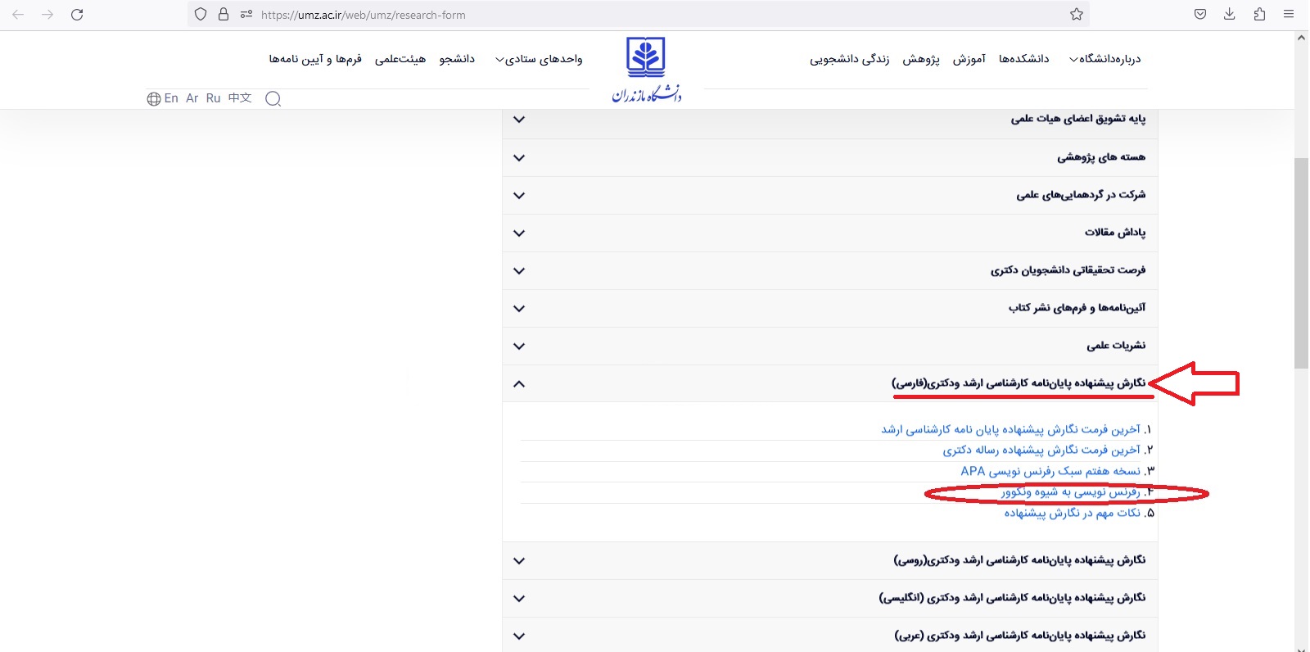The width and height of the screenshot is (1310, 652).
Task: Switch site language to En
Action: (170, 98)
